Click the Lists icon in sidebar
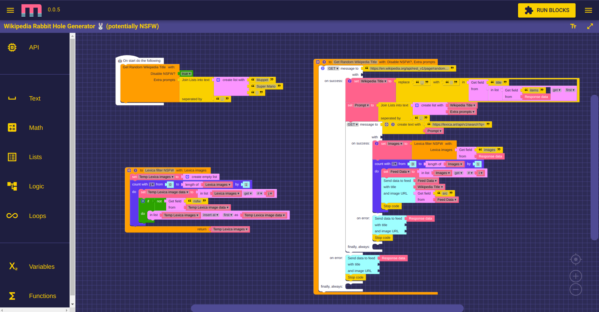 [12, 157]
